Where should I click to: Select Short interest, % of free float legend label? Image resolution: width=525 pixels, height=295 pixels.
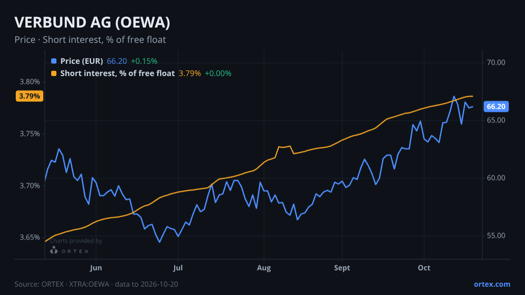click(118, 73)
